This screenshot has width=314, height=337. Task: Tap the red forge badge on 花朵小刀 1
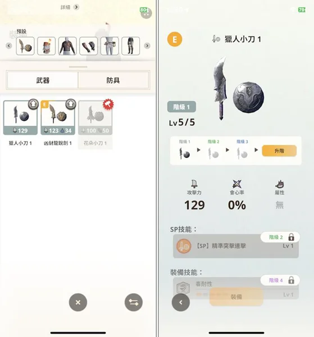[108, 104]
